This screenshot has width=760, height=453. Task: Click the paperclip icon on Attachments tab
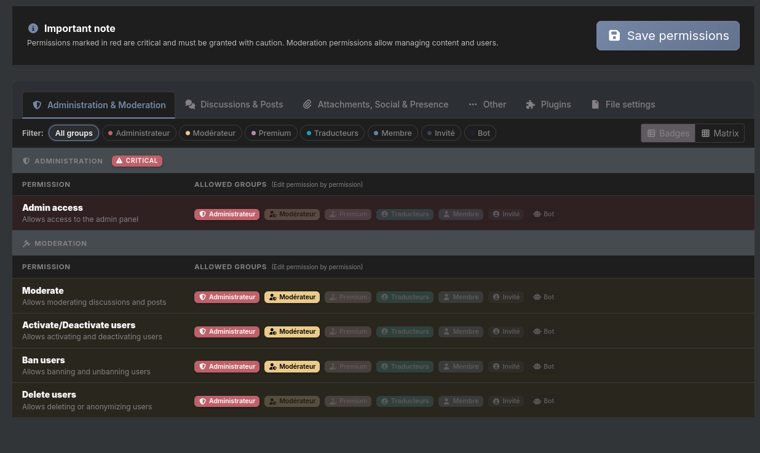(x=307, y=104)
